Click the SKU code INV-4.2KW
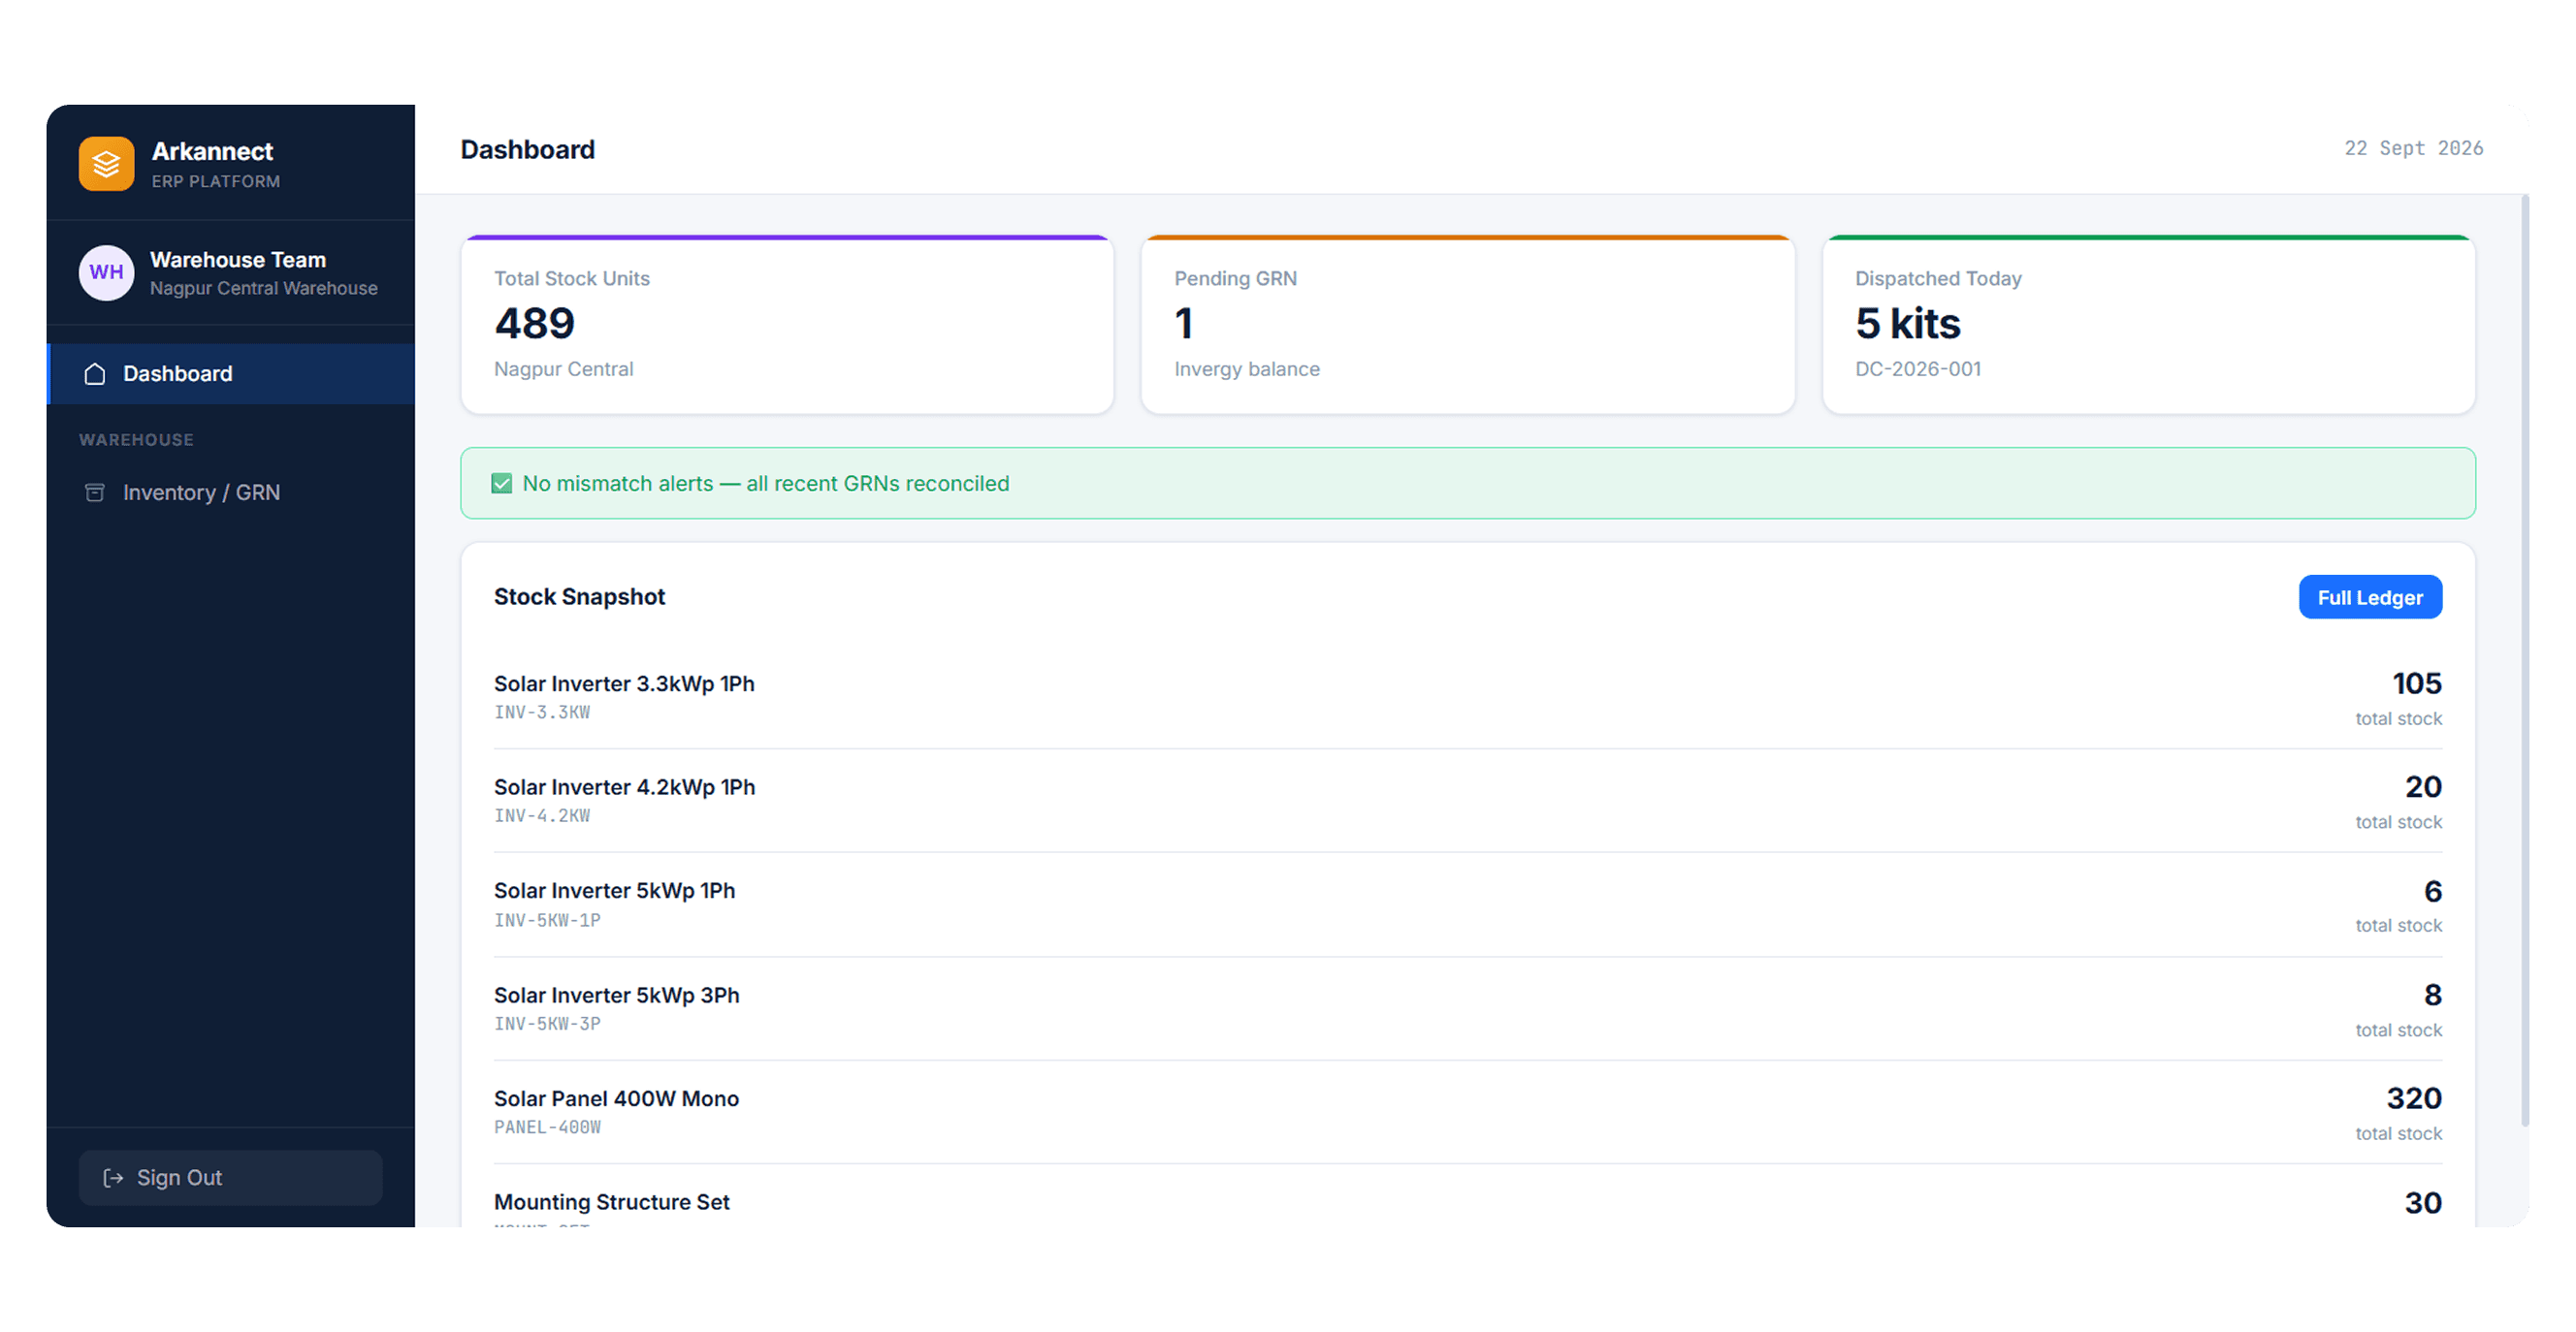Image resolution: width=2576 pixels, height=1332 pixels. [x=542, y=815]
